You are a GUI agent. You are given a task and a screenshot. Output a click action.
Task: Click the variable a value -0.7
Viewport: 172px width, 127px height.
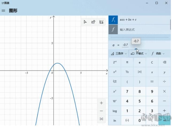(x=125, y=45)
